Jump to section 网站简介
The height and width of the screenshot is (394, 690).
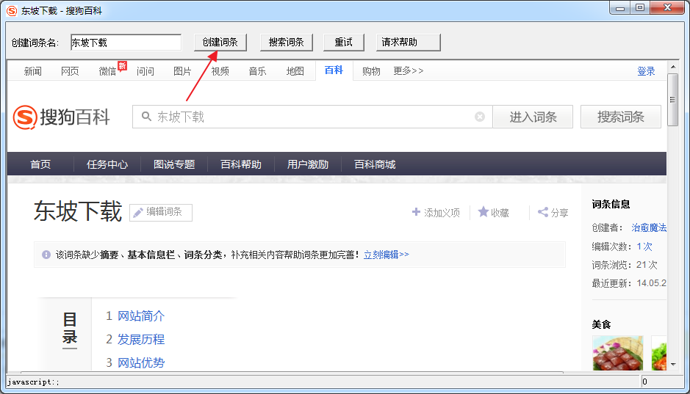[x=141, y=315]
